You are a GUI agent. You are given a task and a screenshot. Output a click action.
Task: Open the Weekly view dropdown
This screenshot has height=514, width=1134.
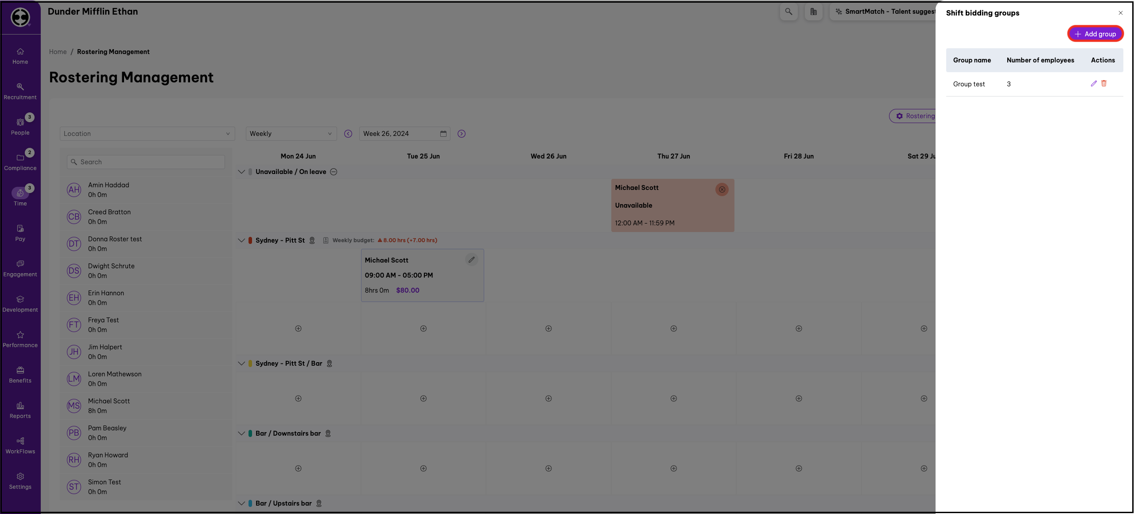(x=291, y=134)
